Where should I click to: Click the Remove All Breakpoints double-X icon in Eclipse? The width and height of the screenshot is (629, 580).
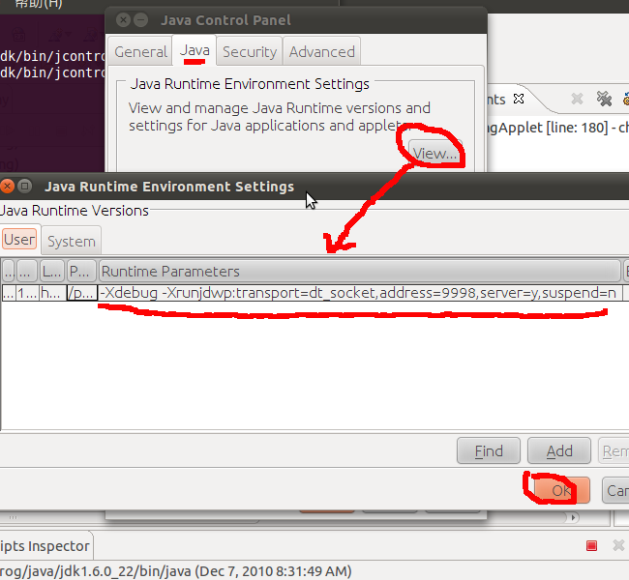click(x=604, y=99)
